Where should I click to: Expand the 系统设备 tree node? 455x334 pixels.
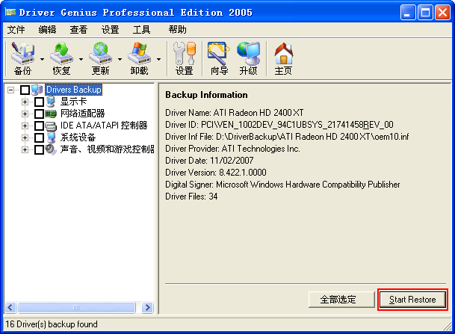pyautogui.click(x=25, y=137)
